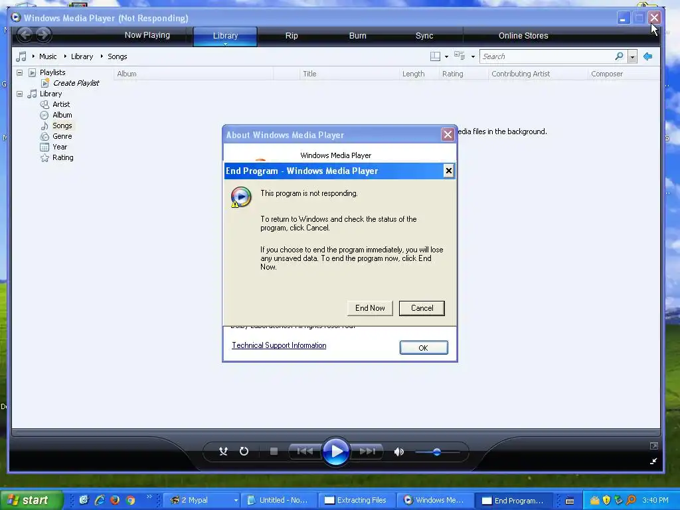Click the on-screen keyboard icon in taskbar
This screenshot has width=680, height=510.
(570, 501)
